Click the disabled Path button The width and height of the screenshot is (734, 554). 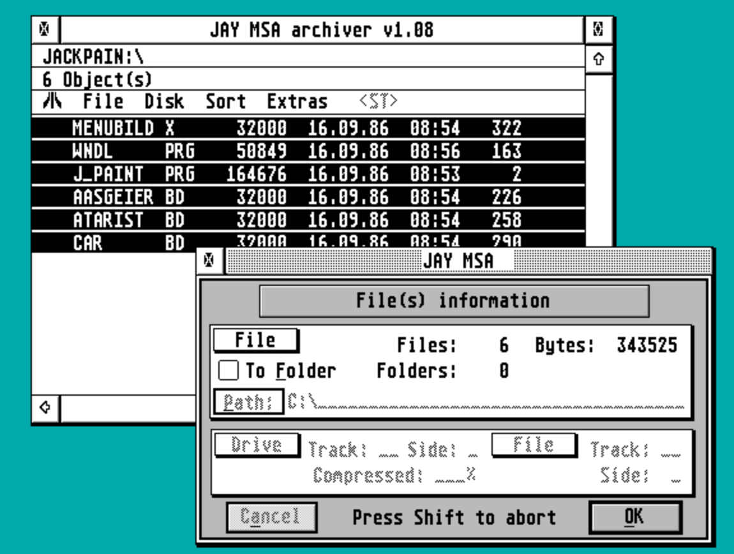pos(248,402)
